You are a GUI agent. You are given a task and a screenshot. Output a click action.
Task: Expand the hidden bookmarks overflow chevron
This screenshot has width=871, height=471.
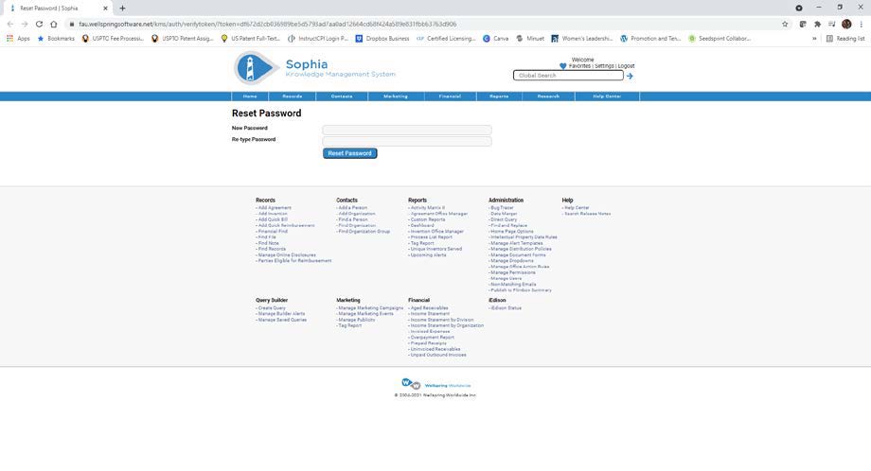[814, 39]
